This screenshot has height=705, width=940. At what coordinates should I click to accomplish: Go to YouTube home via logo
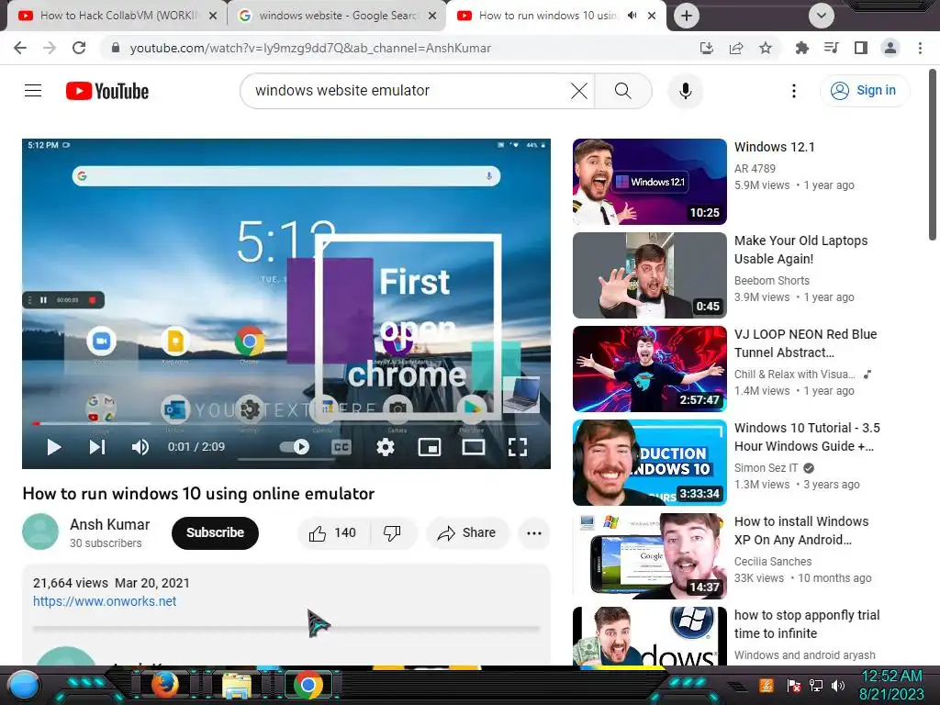point(107,91)
